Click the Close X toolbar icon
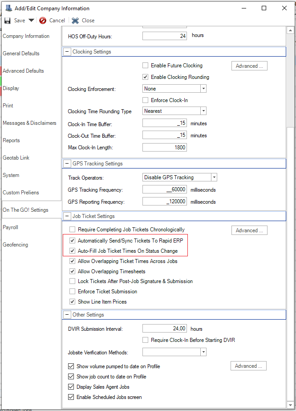 [x=75, y=21]
